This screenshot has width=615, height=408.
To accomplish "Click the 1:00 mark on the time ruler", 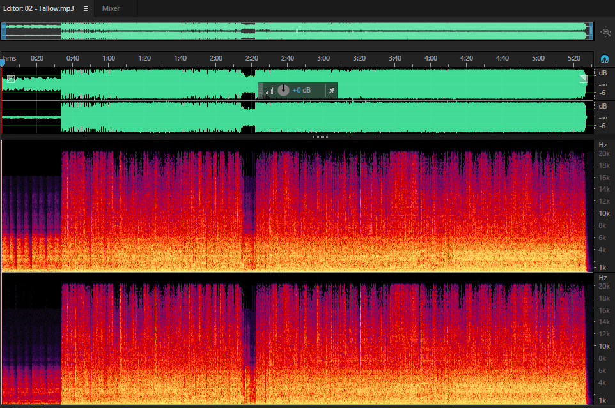I will (109, 58).
